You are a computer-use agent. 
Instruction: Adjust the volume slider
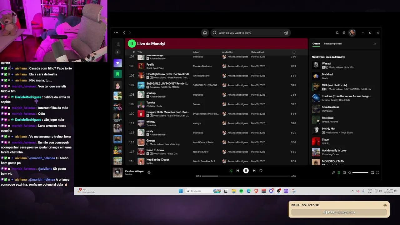tap(360, 172)
